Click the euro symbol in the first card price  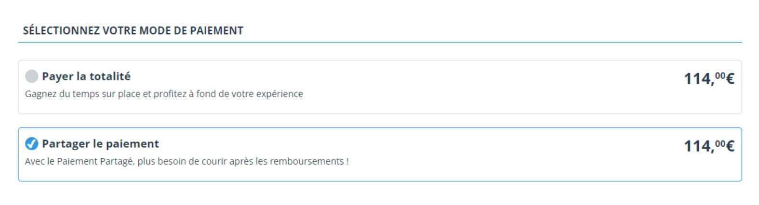pos(730,78)
